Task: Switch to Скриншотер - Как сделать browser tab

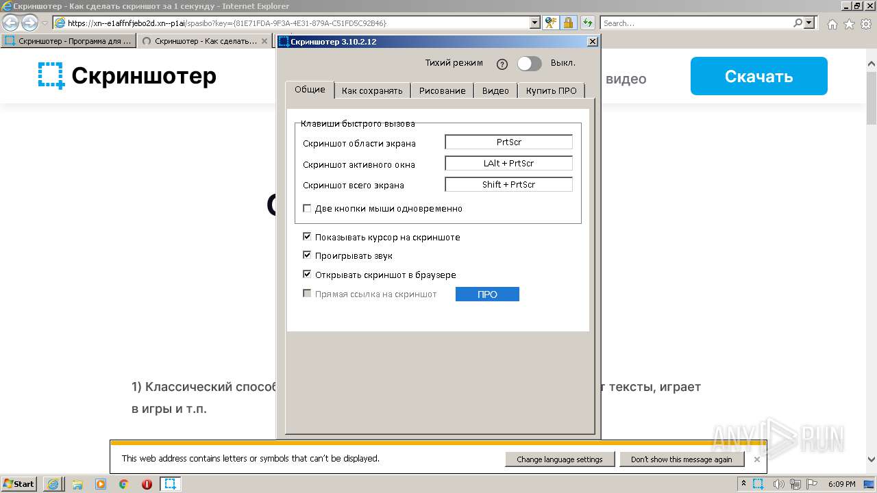Action: click(204, 41)
